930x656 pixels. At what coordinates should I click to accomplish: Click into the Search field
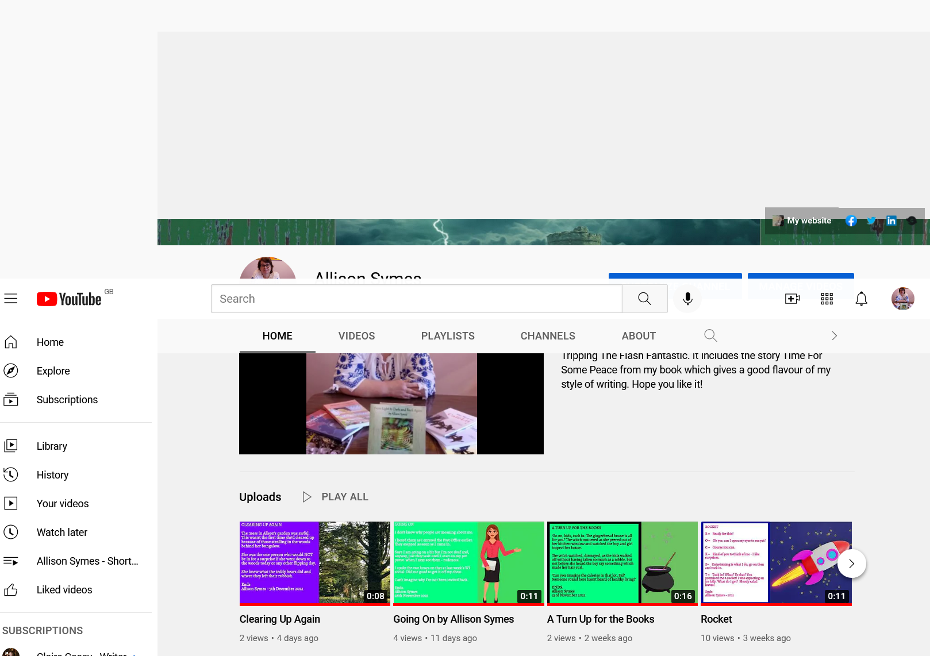(x=416, y=299)
